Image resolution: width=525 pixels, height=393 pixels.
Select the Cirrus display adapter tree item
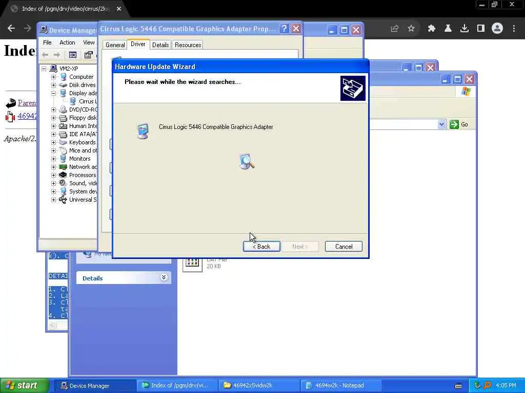[x=88, y=101]
